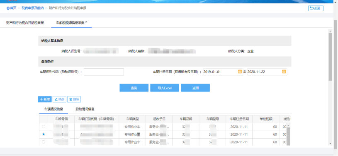Select the 车船税税源信息采集 tab
338x156 pixels.
[x=70, y=23]
